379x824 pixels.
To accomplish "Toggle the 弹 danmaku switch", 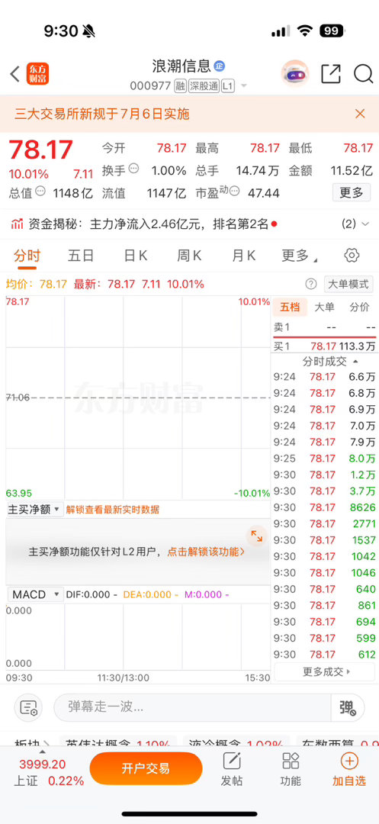I will click(348, 707).
